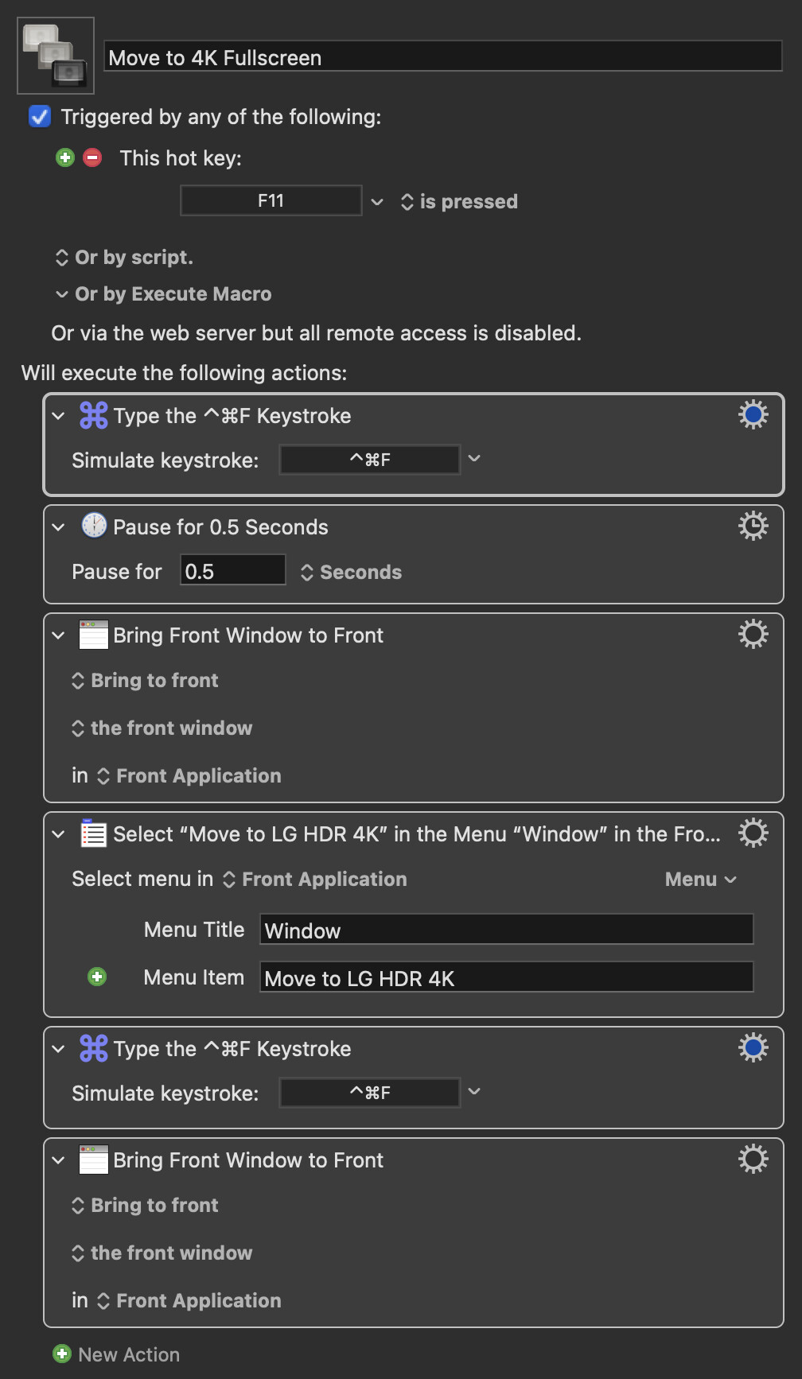Image resolution: width=802 pixels, height=1379 pixels.
Task: Open the F11 hot key dropdown arrow
Action: pos(377,201)
